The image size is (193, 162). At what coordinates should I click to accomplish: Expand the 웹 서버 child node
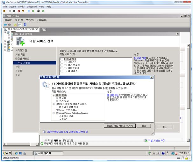[57, 98]
